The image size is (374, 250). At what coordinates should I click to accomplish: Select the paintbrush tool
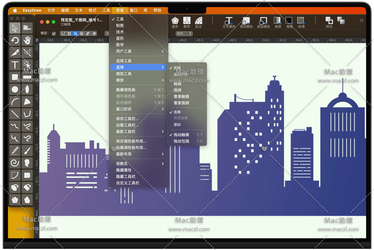(x=27, y=150)
